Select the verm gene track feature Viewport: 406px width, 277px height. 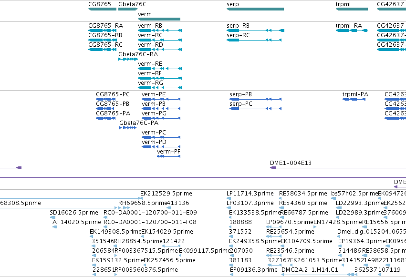(x=159, y=19)
